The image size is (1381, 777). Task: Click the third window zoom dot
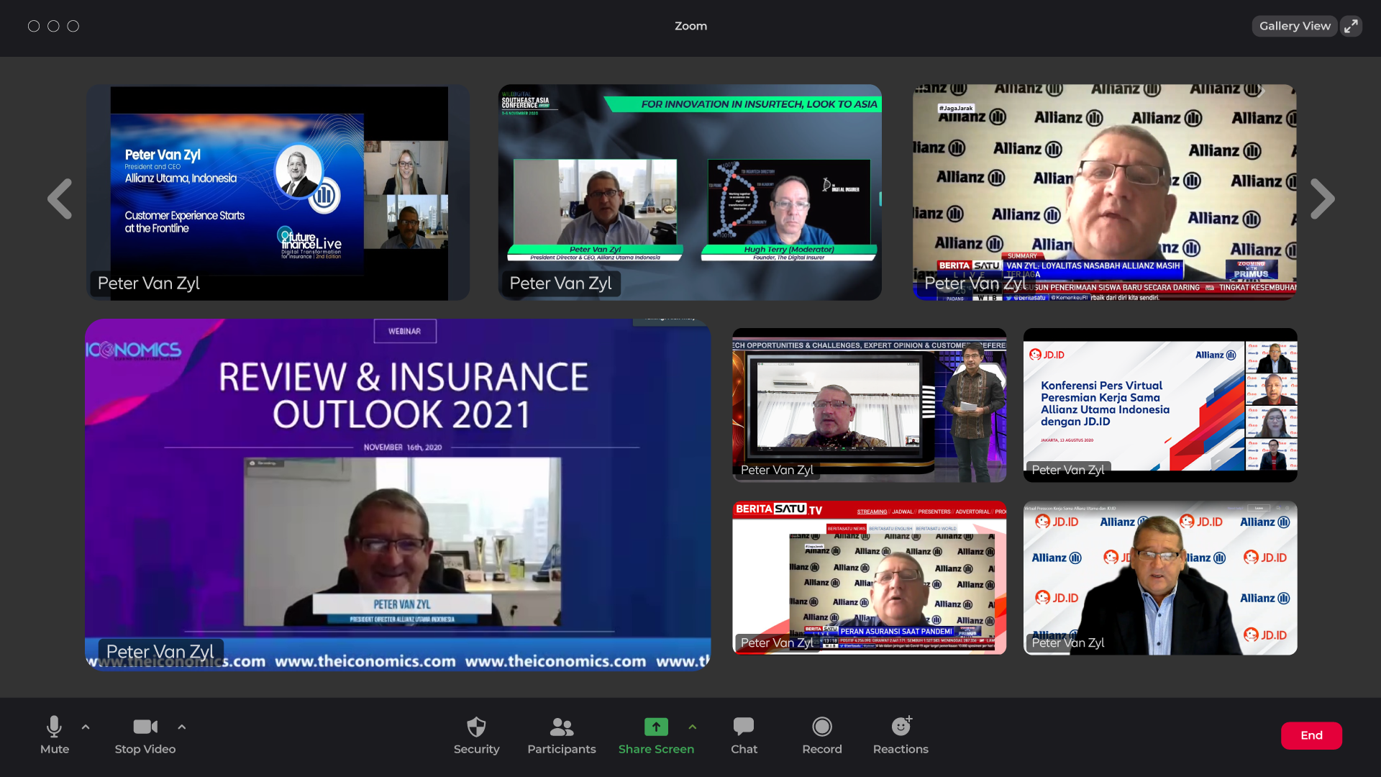coord(73,26)
